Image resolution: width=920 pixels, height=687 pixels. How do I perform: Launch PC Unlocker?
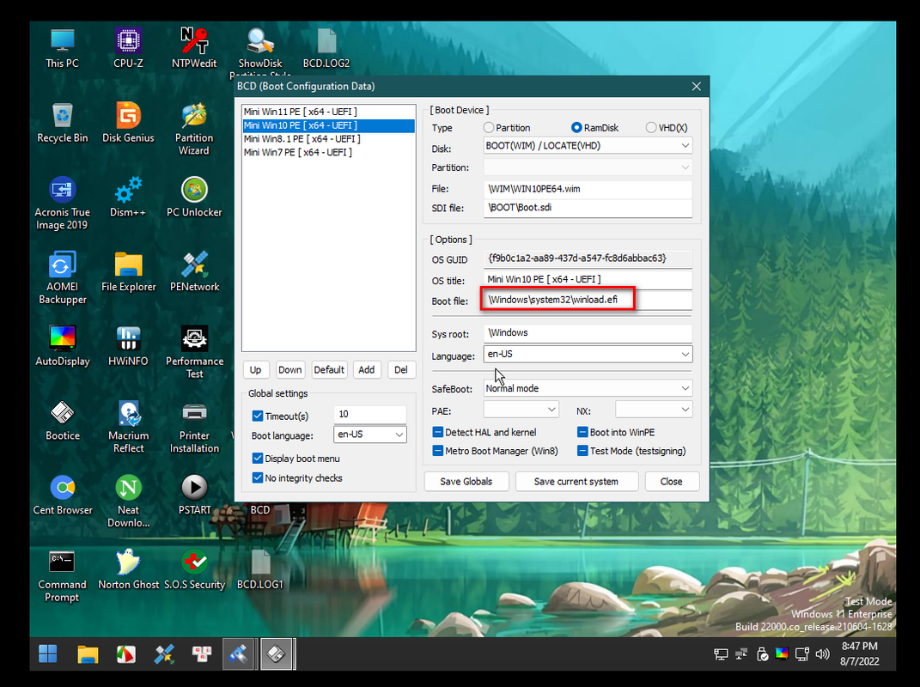[194, 198]
